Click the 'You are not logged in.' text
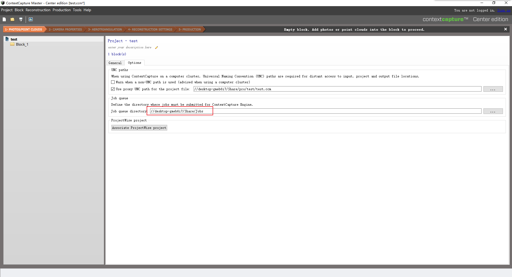512x277 pixels. 474,10
